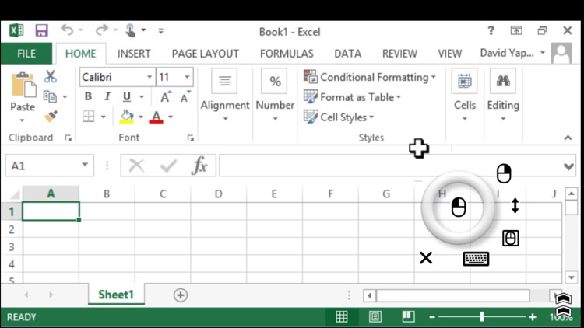Expand the Number group
The width and height of the screenshot is (584, 328).
pos(275,95)
